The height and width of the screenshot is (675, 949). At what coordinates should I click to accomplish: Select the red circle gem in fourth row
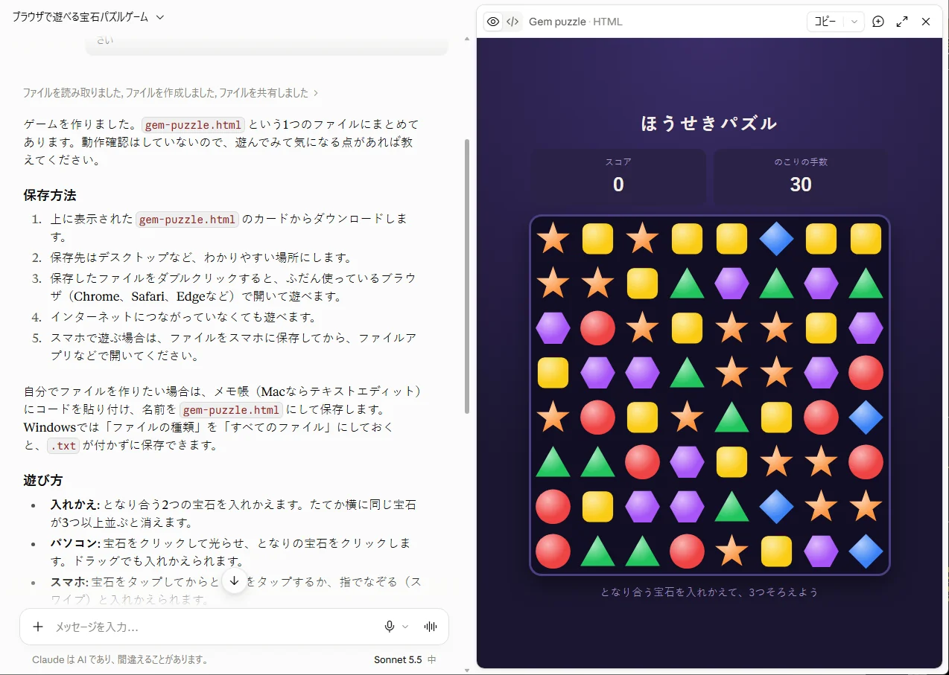coord(866,373)
